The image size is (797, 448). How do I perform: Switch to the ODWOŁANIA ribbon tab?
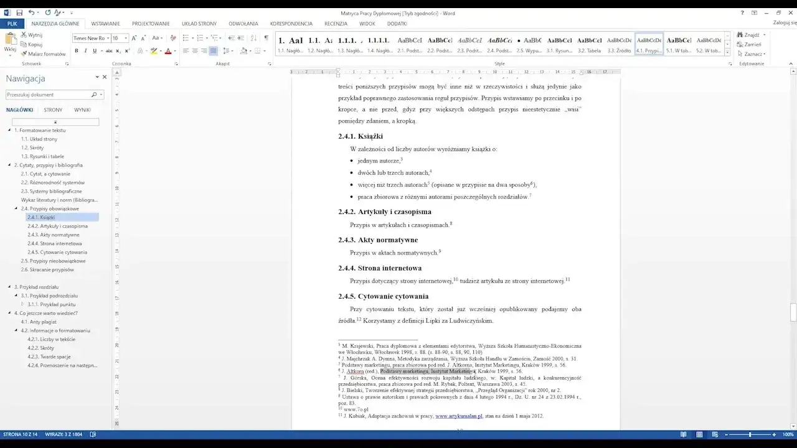[243, 23]
